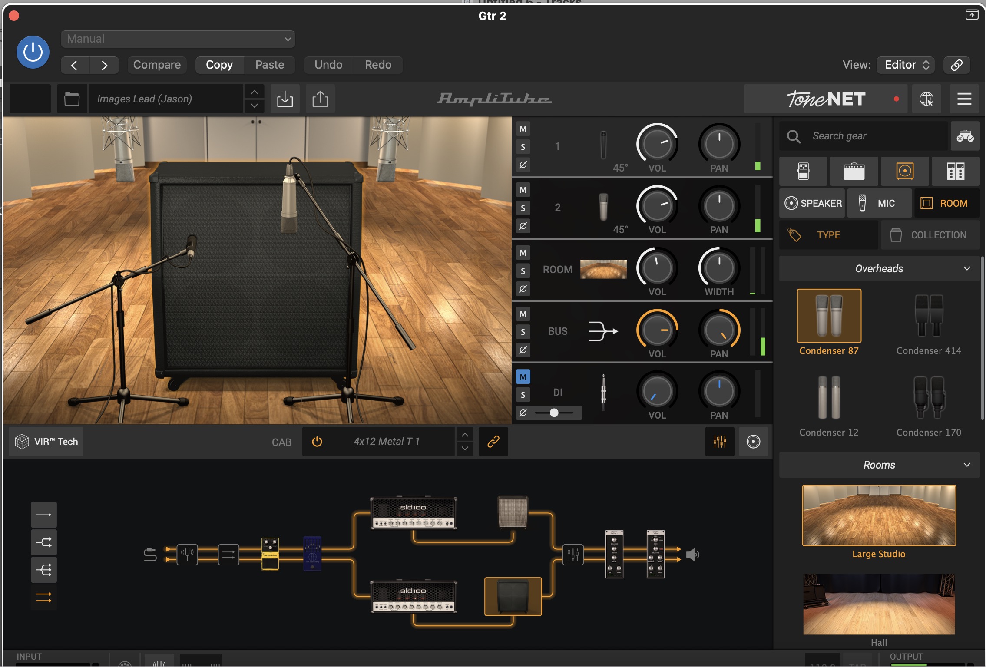Step preset up next to Images Lead
The height and width of the screenshot is (667, 986).
pos(255,92)
